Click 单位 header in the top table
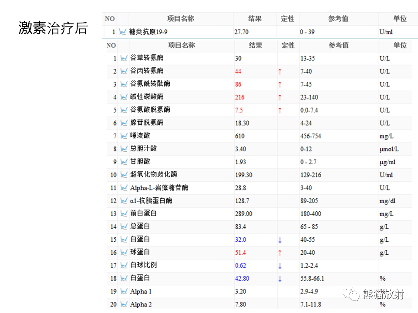The height and width of the screenshot is (313, 418). pos(400,19)
